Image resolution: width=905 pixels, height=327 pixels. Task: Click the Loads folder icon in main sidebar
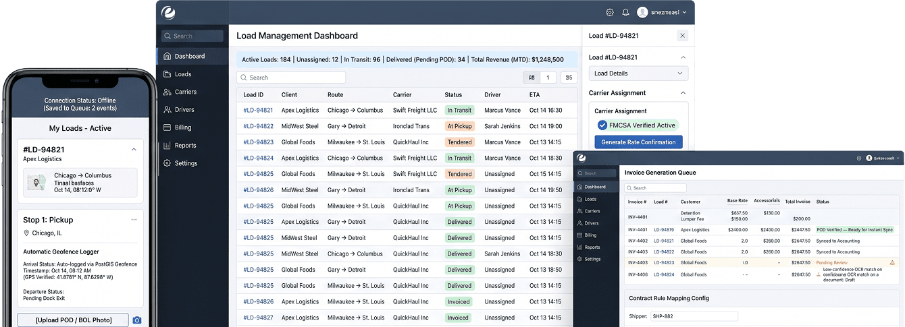(x=167, y=74)
